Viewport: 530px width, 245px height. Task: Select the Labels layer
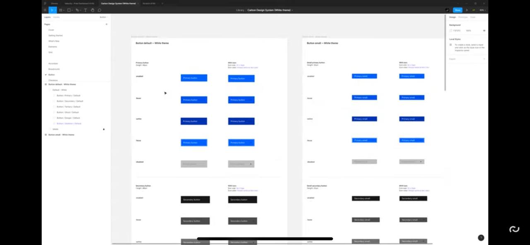[x=55, y=129]
